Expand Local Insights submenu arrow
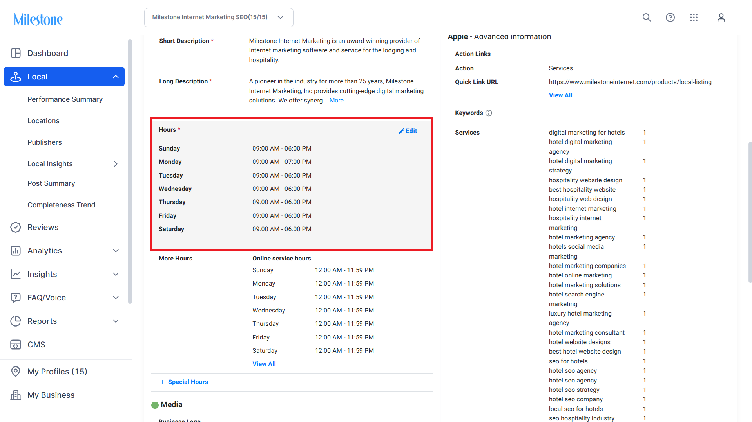This screenshot has height=422, width=752. tap(116, 164)
